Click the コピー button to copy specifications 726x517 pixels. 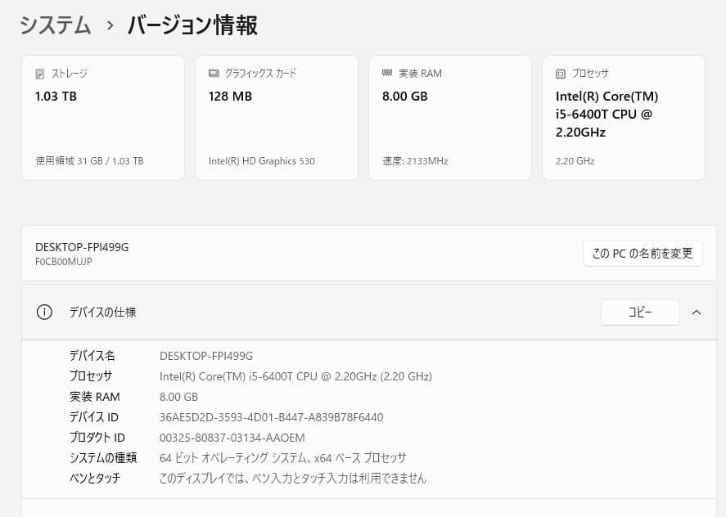coord(640,312)
